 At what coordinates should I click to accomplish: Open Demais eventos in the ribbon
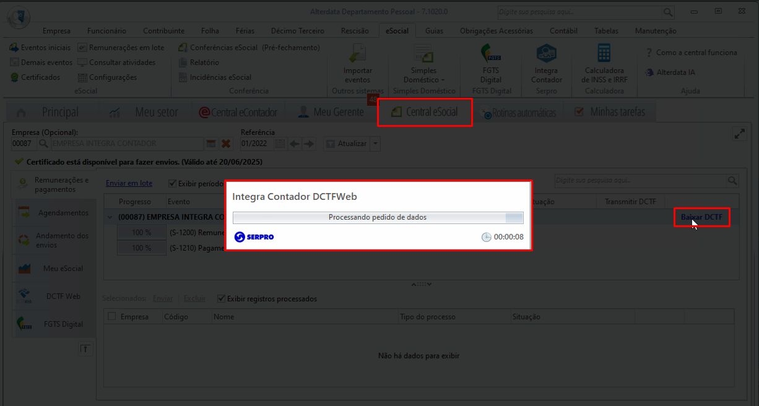click(x=41, y=63)
